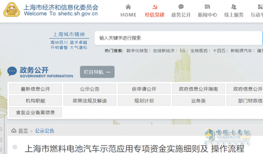Select hot search term 数字化转型

pos(137,51)
